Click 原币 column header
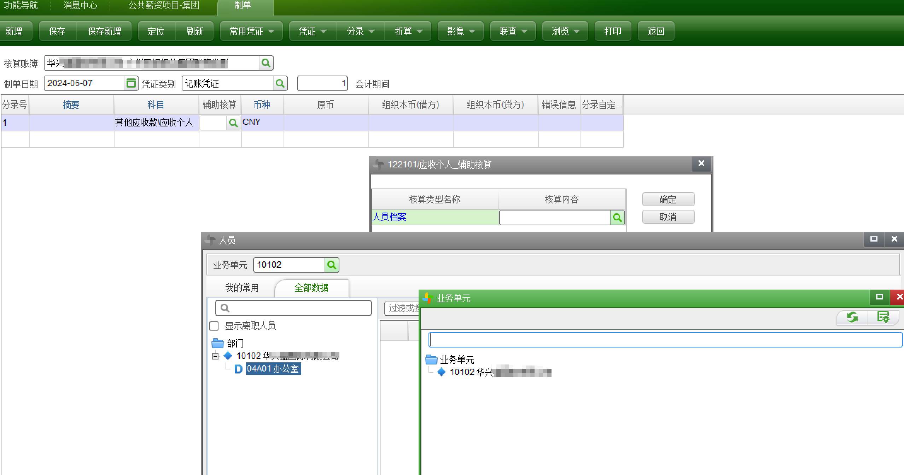The image size is (904, 475). (326, 105)
